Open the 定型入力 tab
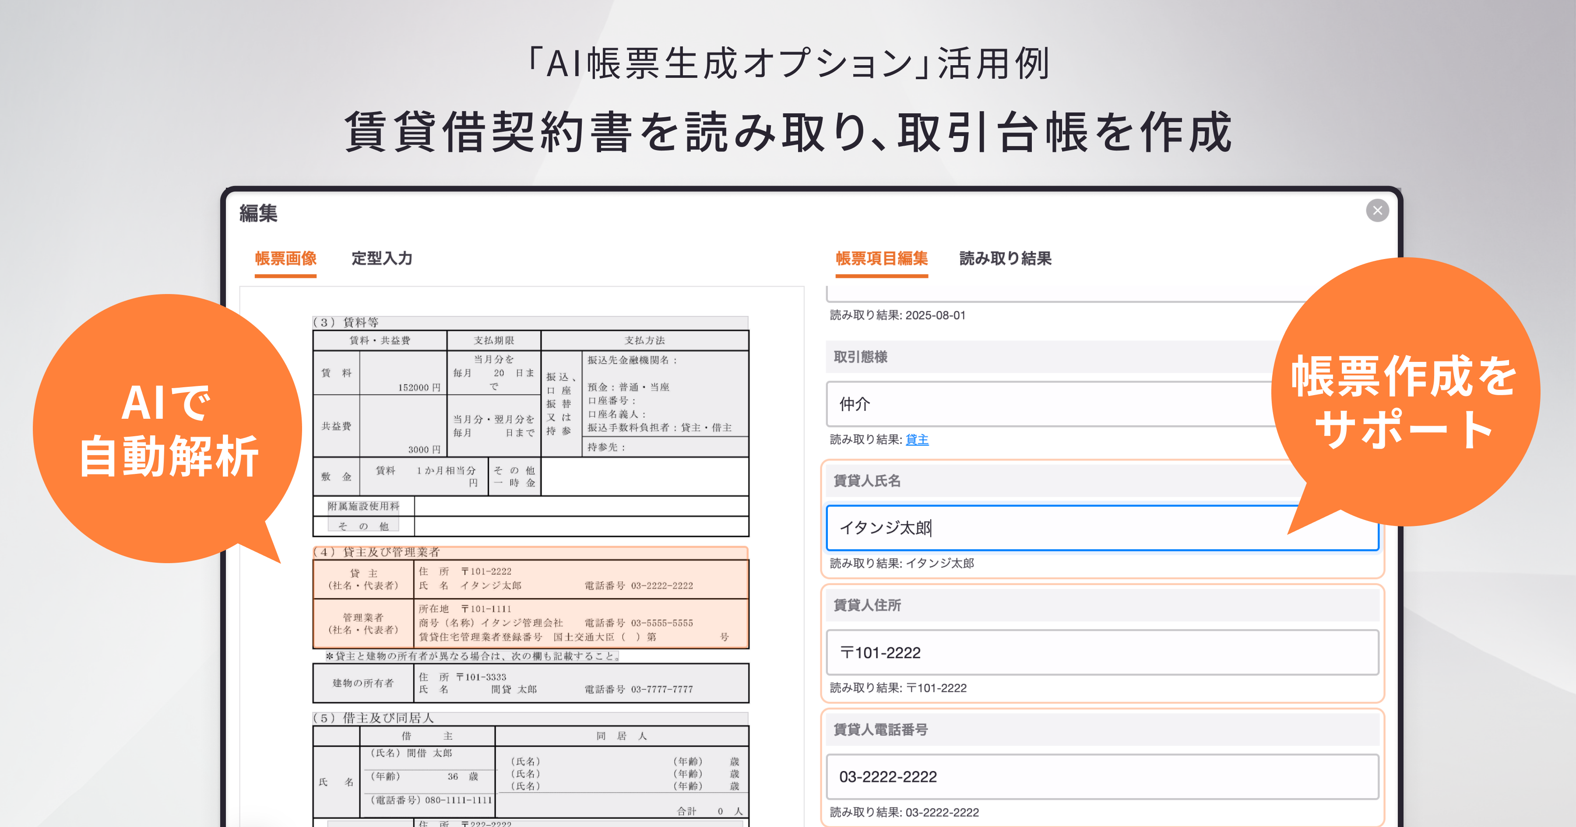1576x827 pixels. point(382,258)
